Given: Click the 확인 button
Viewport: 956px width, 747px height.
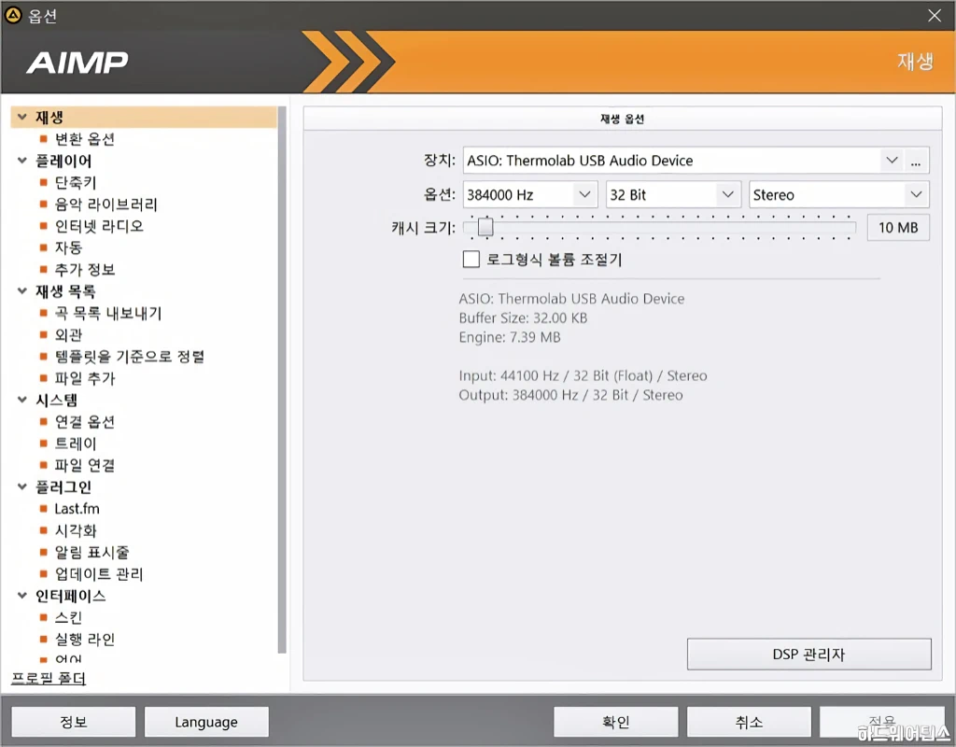Looking at the screenshot, I should coord(616,722).
